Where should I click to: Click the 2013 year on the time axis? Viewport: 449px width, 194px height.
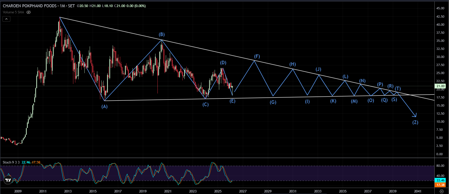(68, 191)
